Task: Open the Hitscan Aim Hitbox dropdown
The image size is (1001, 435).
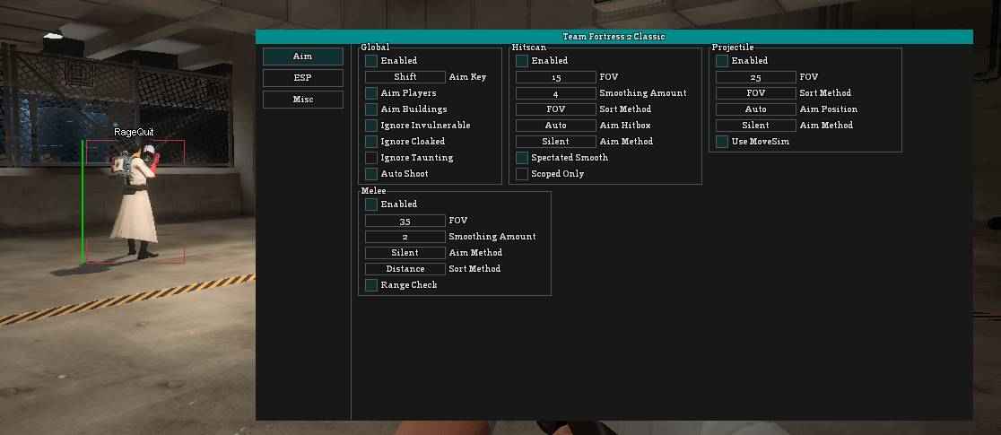Action: click(555, 126)
